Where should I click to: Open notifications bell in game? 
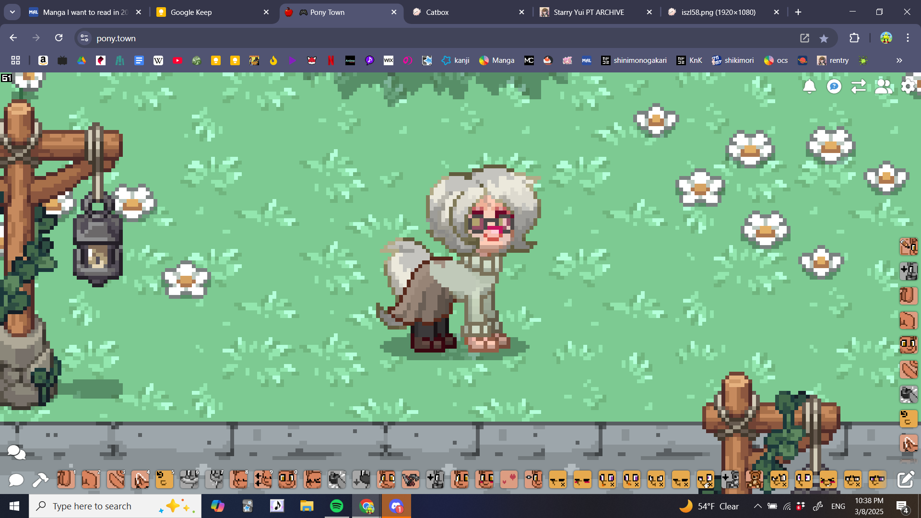pos(809,86)
